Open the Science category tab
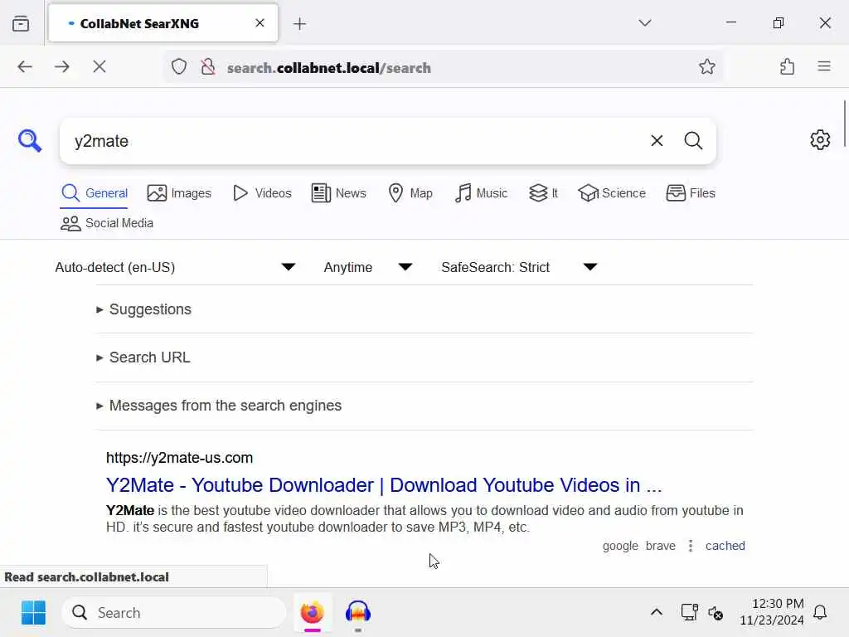The height and width of the screenshot is (637, 849). tap(612, 193)
